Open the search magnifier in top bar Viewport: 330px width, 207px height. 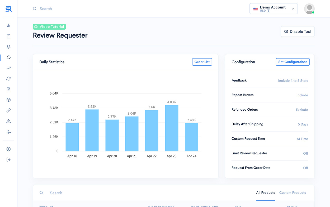(x=35, y=8)
